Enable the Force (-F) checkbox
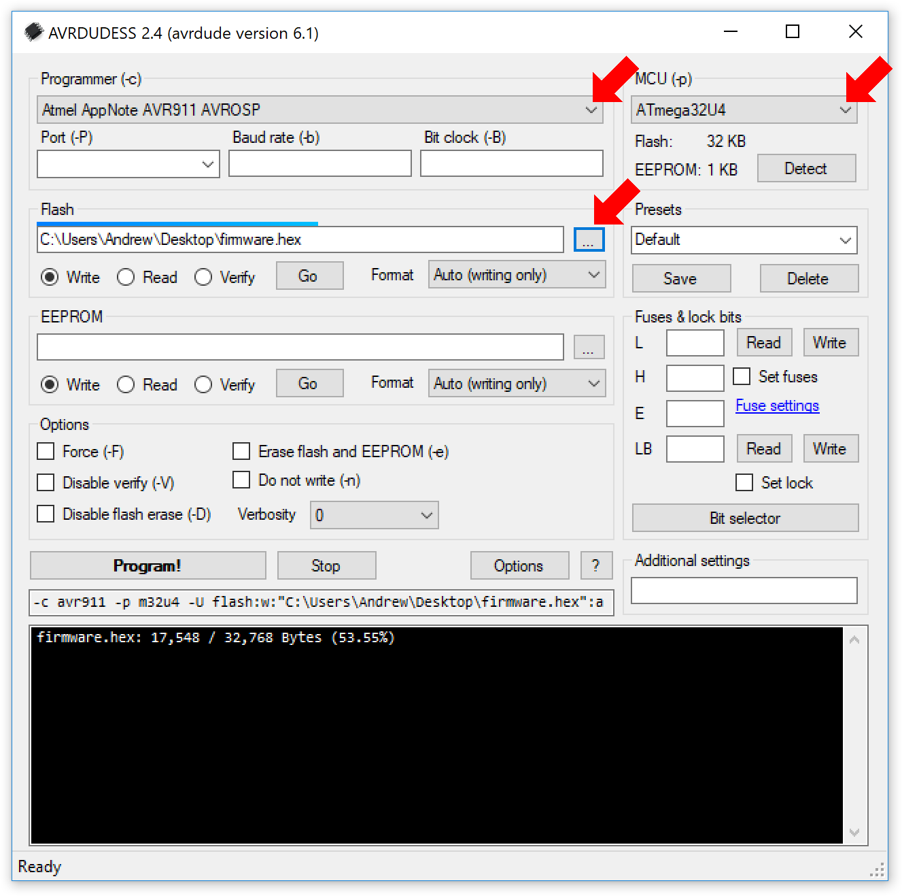This screenshot has height=896, width=902. (x=46, y=451)
